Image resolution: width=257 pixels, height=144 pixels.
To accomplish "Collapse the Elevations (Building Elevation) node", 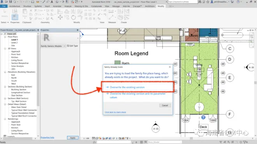I will (5, 72).
